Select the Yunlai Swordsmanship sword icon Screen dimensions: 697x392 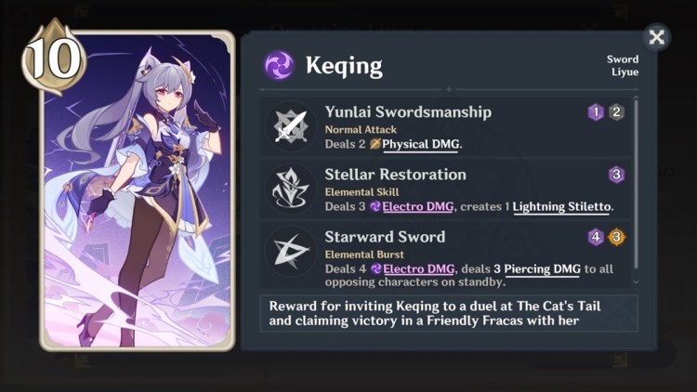291,126
